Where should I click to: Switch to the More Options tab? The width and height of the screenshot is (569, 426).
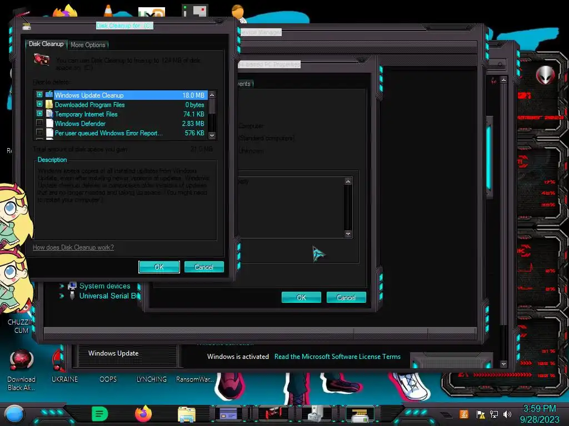tap(88, 45)
